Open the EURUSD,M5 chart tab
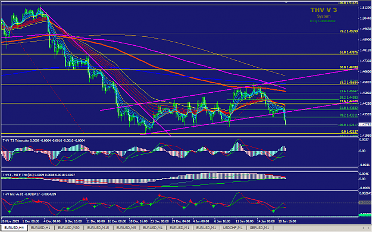This screenshot has width=372, height=232. coord(126,228)
